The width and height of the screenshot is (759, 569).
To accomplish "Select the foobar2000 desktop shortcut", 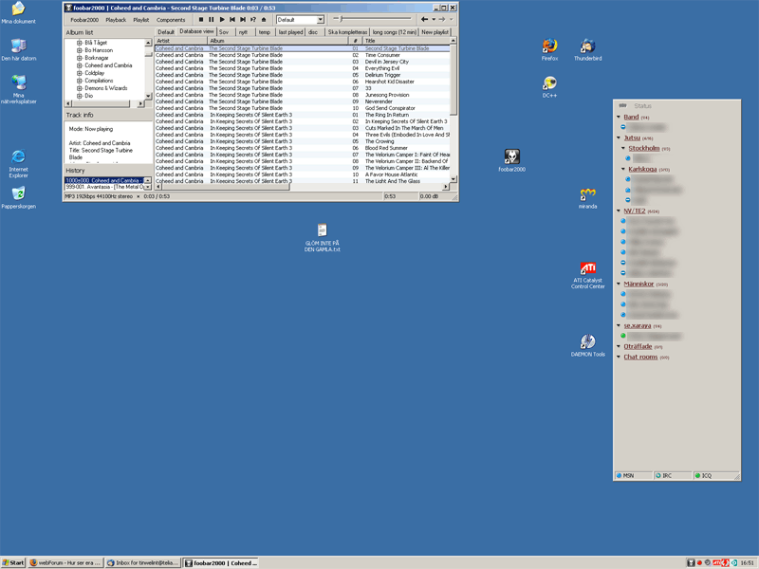I will point(511,160).
